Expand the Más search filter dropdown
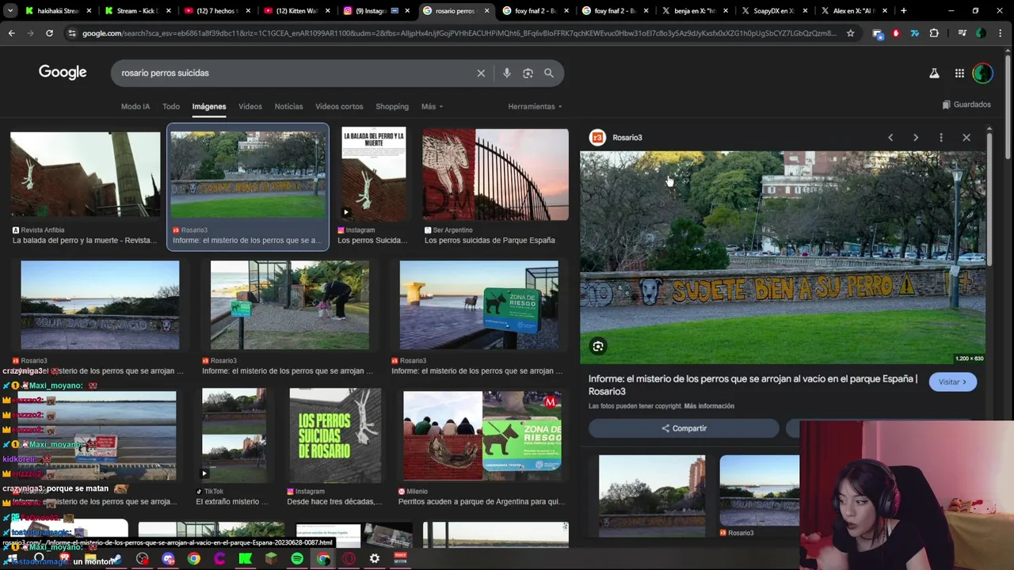This screenshot has height=570, width=1014. click(432, 107)
